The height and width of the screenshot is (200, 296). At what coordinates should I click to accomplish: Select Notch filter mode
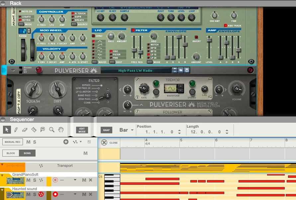(153, 45)
